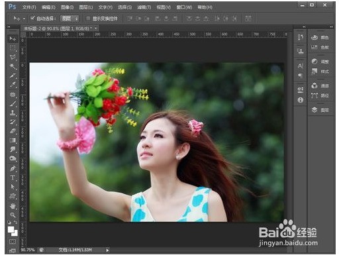Open the 调整 (Adjustments) panel button
Image resolution: width=339 pixels, height=257 pixels.
coord(320,62)
